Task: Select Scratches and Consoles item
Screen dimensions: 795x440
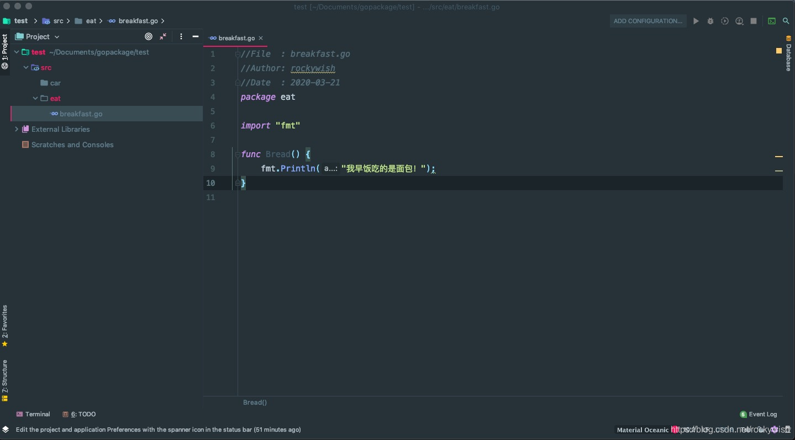Action: [67, 144]
